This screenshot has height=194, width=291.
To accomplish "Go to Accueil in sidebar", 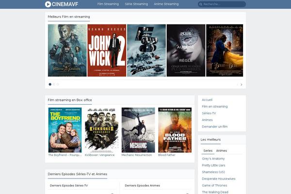I will click(207, 100).
